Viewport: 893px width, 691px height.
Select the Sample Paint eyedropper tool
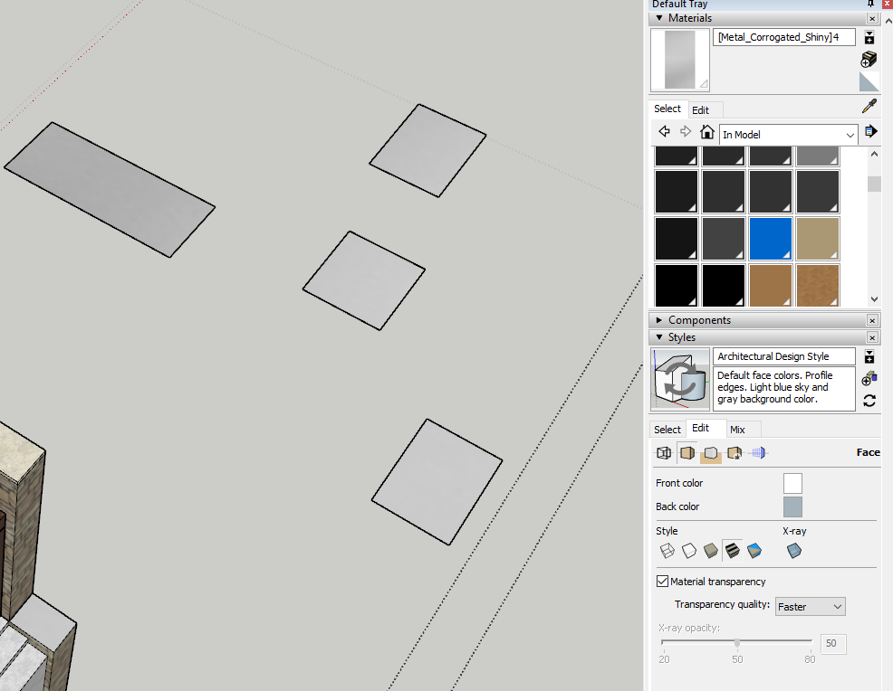pos(869,107)
